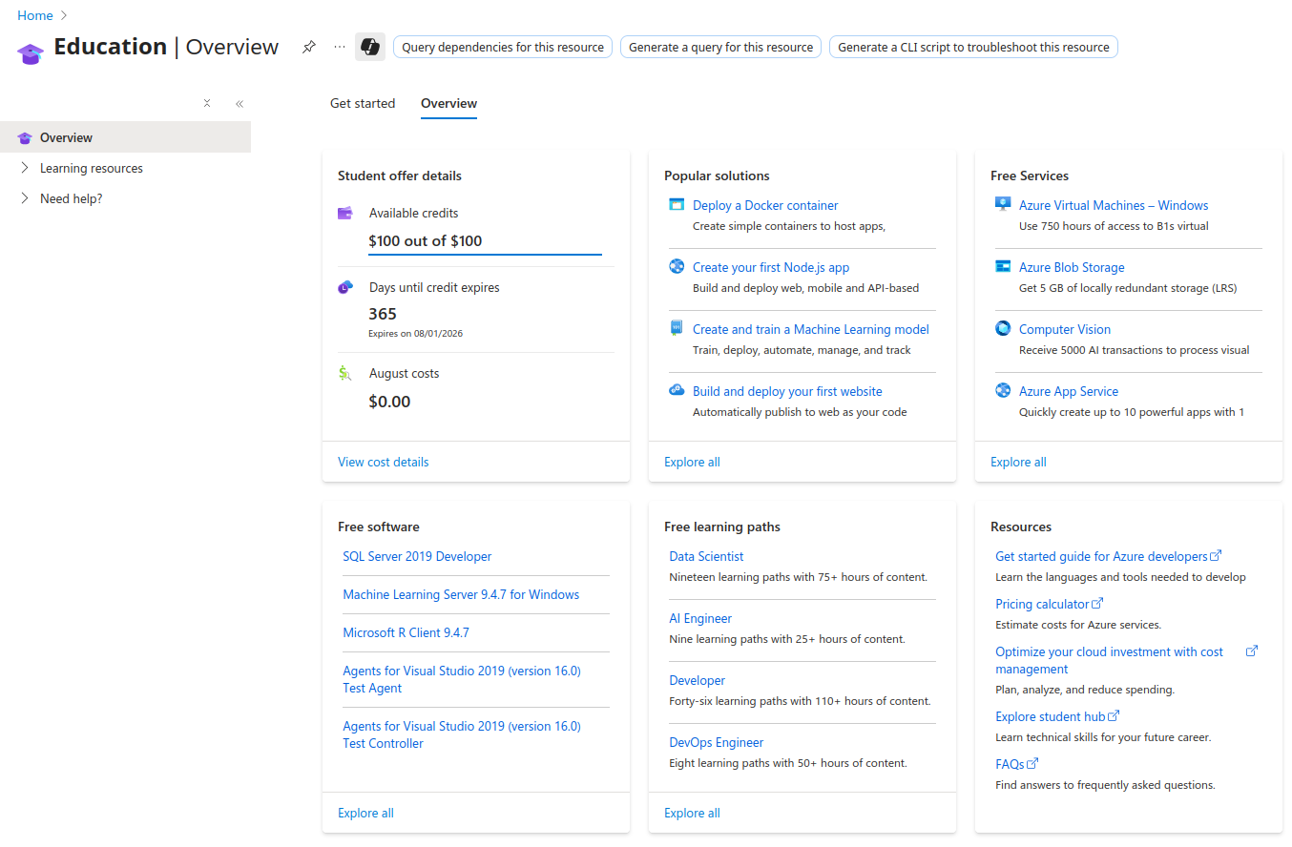Collapse the sidebar with double chevron

pyautogui.click(x=240, y=103)
